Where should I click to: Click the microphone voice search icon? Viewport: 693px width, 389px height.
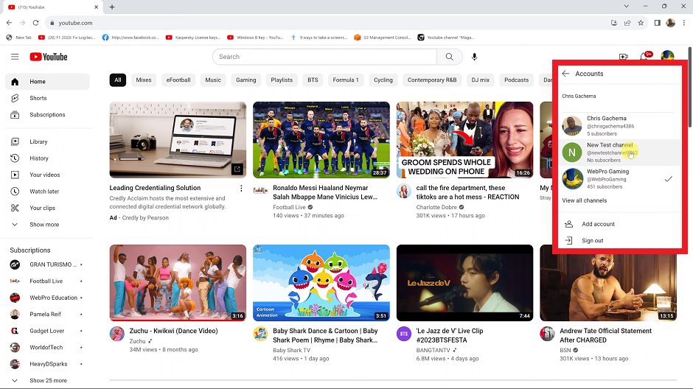[474, 57]
